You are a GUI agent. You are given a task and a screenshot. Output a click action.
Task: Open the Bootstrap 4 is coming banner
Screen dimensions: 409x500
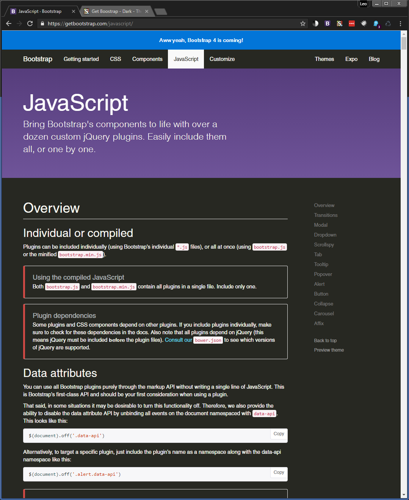201,40
